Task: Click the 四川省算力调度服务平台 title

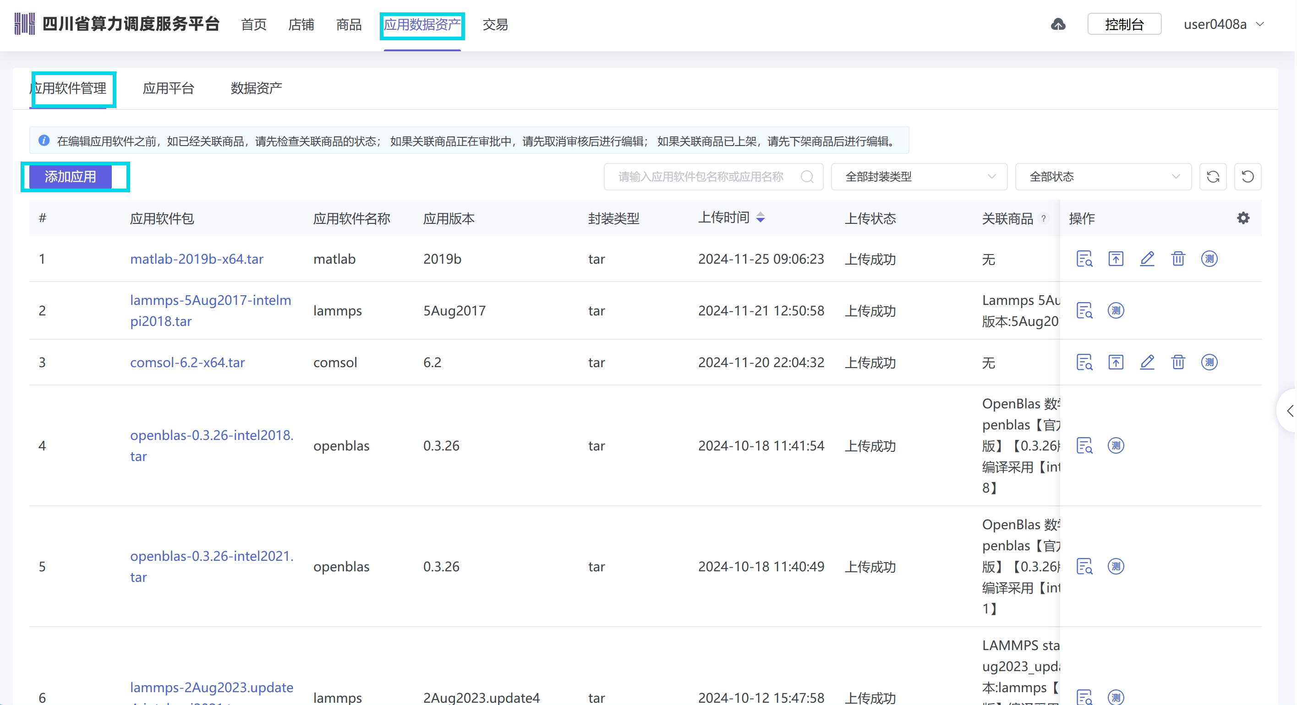Action: coord(131,24)
